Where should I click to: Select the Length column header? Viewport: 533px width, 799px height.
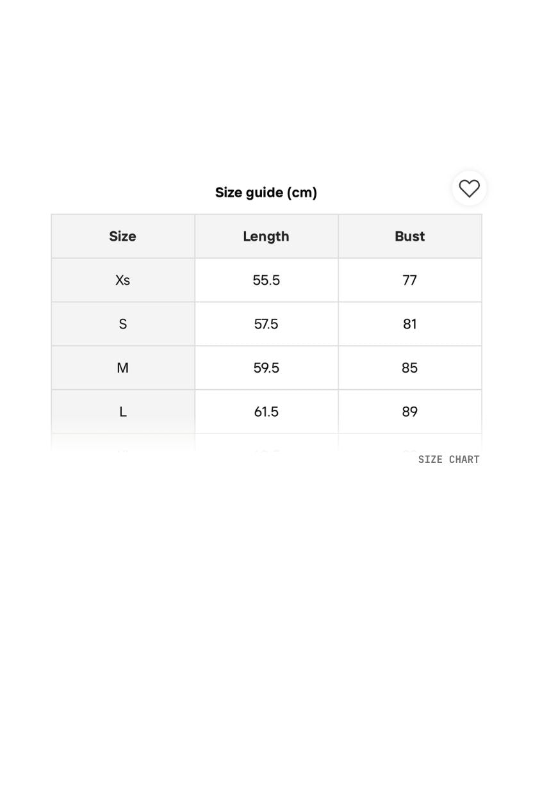(x=266, y=236)
